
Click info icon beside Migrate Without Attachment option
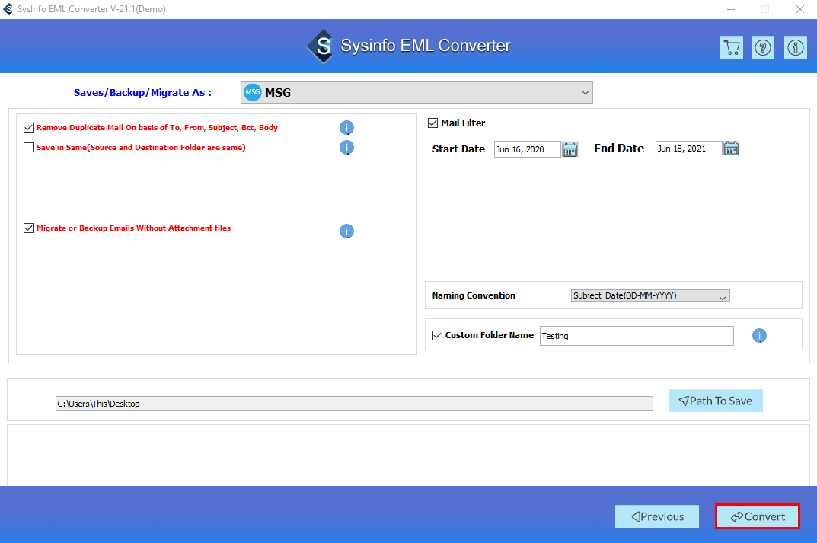point(346,231)
